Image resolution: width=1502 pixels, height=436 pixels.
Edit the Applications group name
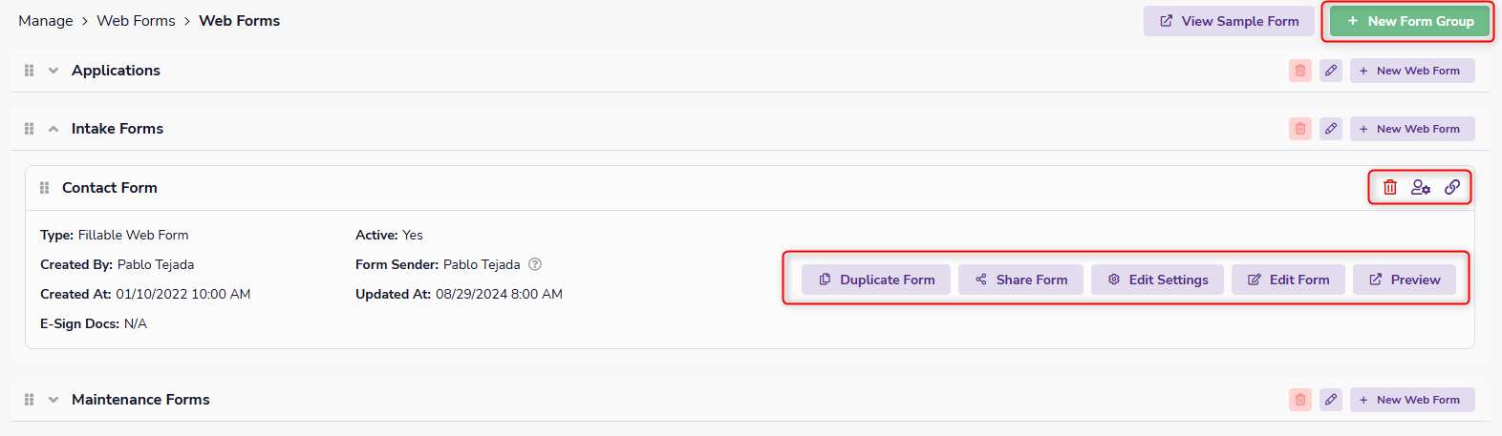pyautogui.click(x=1331, y=71)
